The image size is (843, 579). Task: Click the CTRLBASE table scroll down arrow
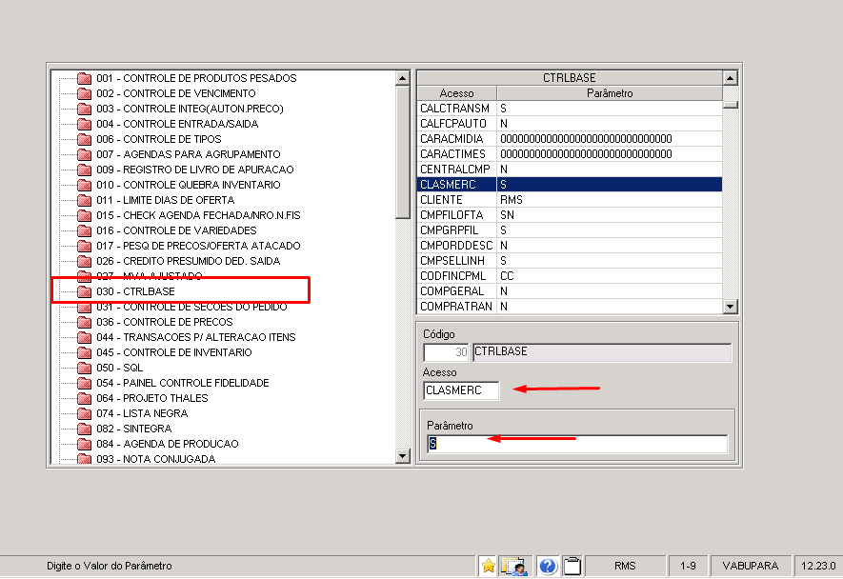tap(730, 307)
